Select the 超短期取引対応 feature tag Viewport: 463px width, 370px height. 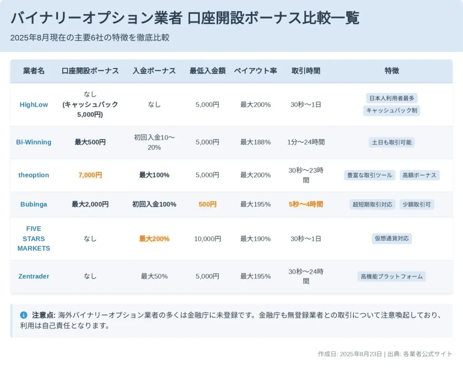click(x=373, y=204)
